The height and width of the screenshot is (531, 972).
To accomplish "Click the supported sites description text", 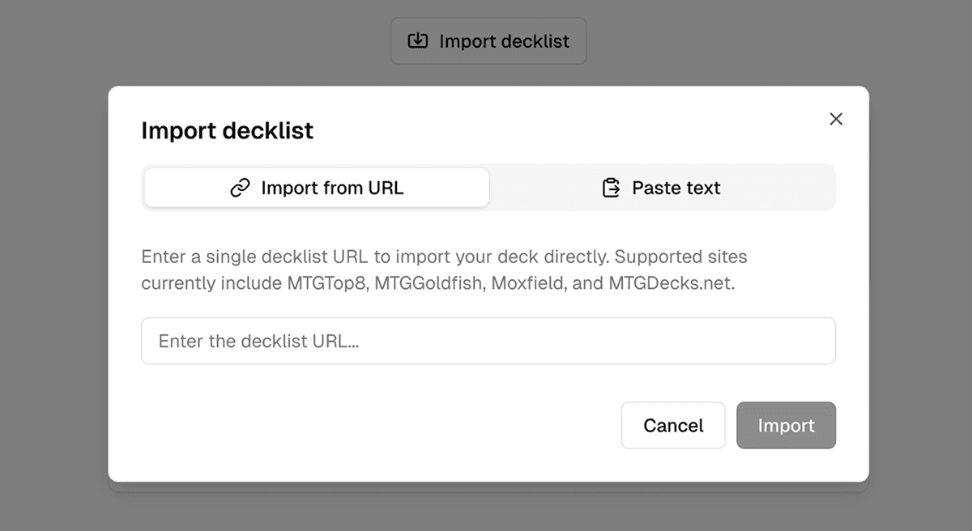I will tap(444, 270).
